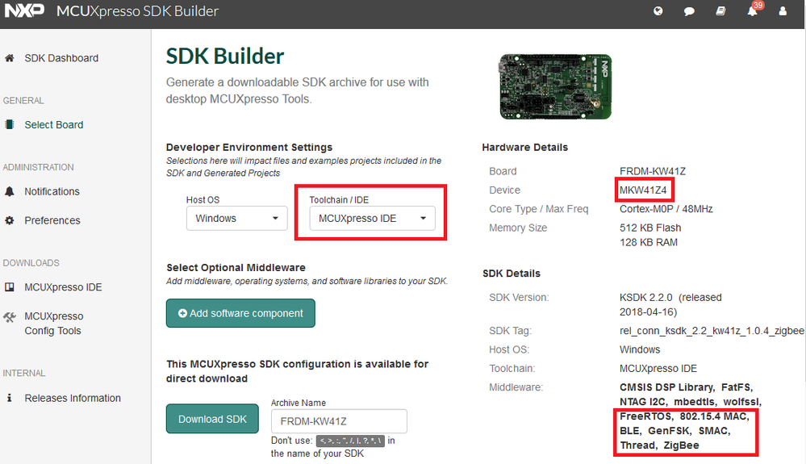
Task: Select the 512 KB Flash value
Action: tap(650, 228)
